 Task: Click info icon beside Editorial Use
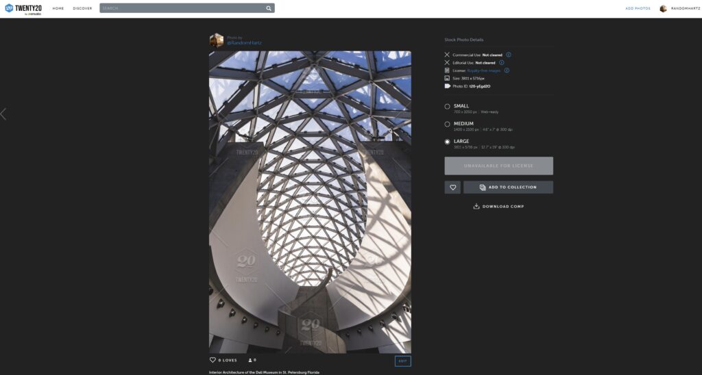[x=501, y=62]
